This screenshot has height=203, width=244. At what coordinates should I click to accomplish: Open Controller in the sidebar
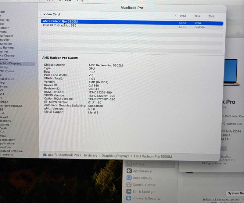pos(5,40)
